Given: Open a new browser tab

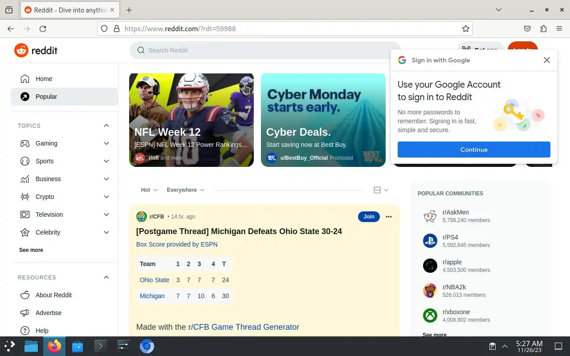Looking at the screenshot, I should click(x=129, y=10).
